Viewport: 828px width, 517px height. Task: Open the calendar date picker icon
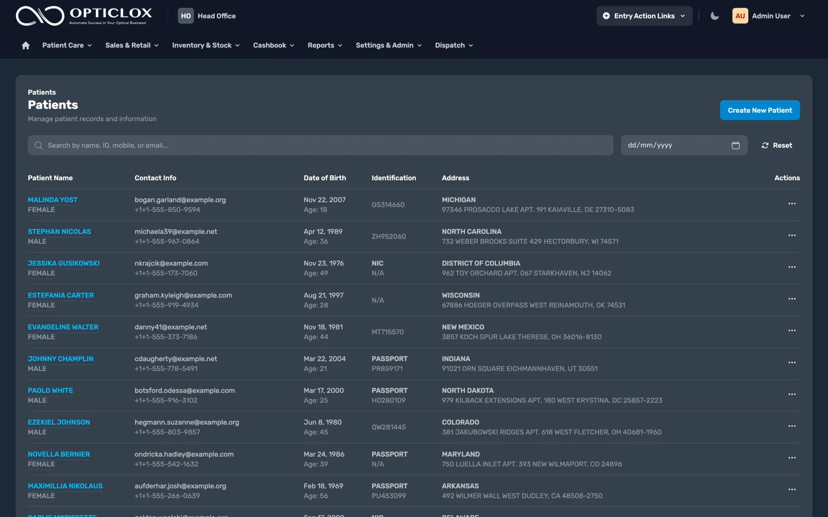(735, 146)
